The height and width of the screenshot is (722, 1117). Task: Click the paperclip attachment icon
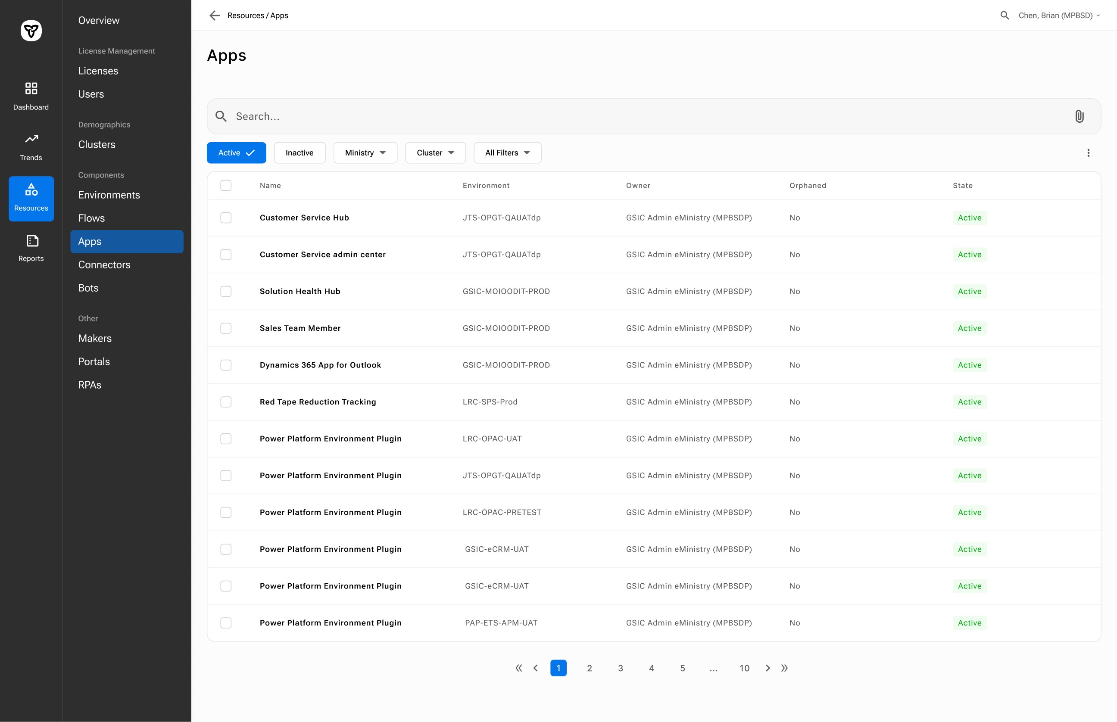1079,116
